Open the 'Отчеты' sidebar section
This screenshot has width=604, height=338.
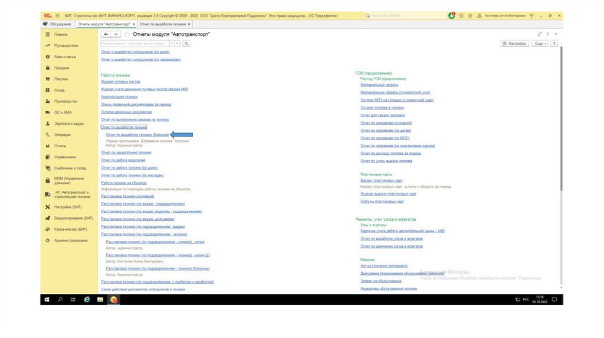point(60,146)
